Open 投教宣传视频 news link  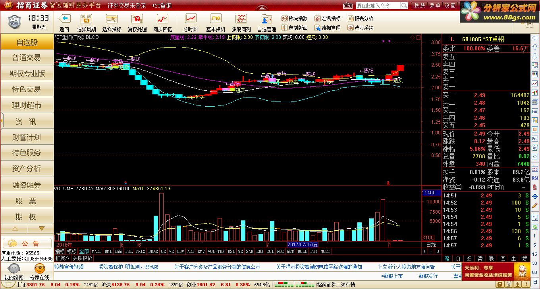tap(69, 267)
